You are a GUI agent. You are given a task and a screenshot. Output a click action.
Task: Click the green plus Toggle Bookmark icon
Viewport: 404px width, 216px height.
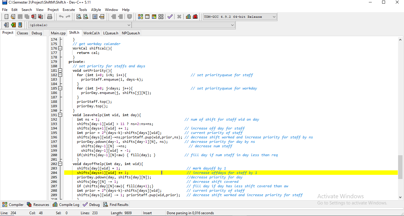pos(13,25)
